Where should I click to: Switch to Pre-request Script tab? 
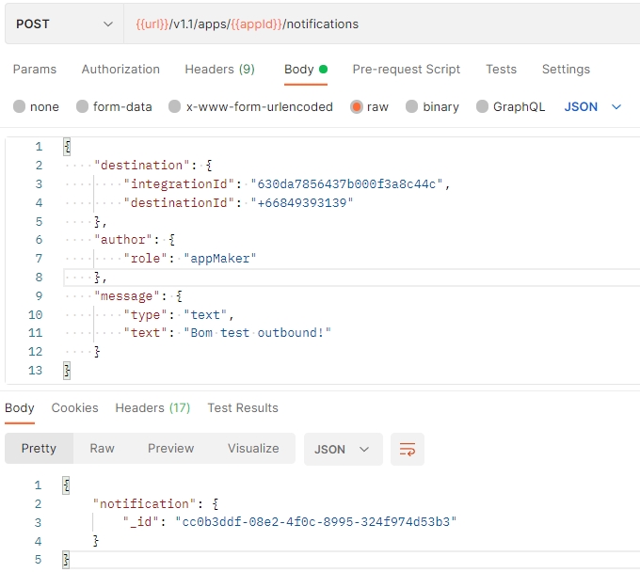(407, 69)
